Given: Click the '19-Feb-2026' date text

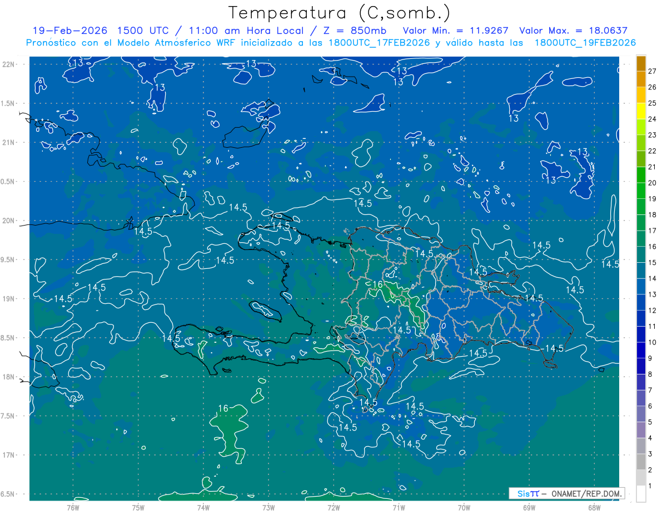Looking at the screenshot, I should click(69, 31).
